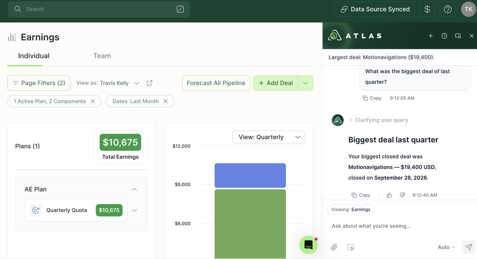Click Forecast All Pipeline button

pyautogui.click(x=216, y=83)
